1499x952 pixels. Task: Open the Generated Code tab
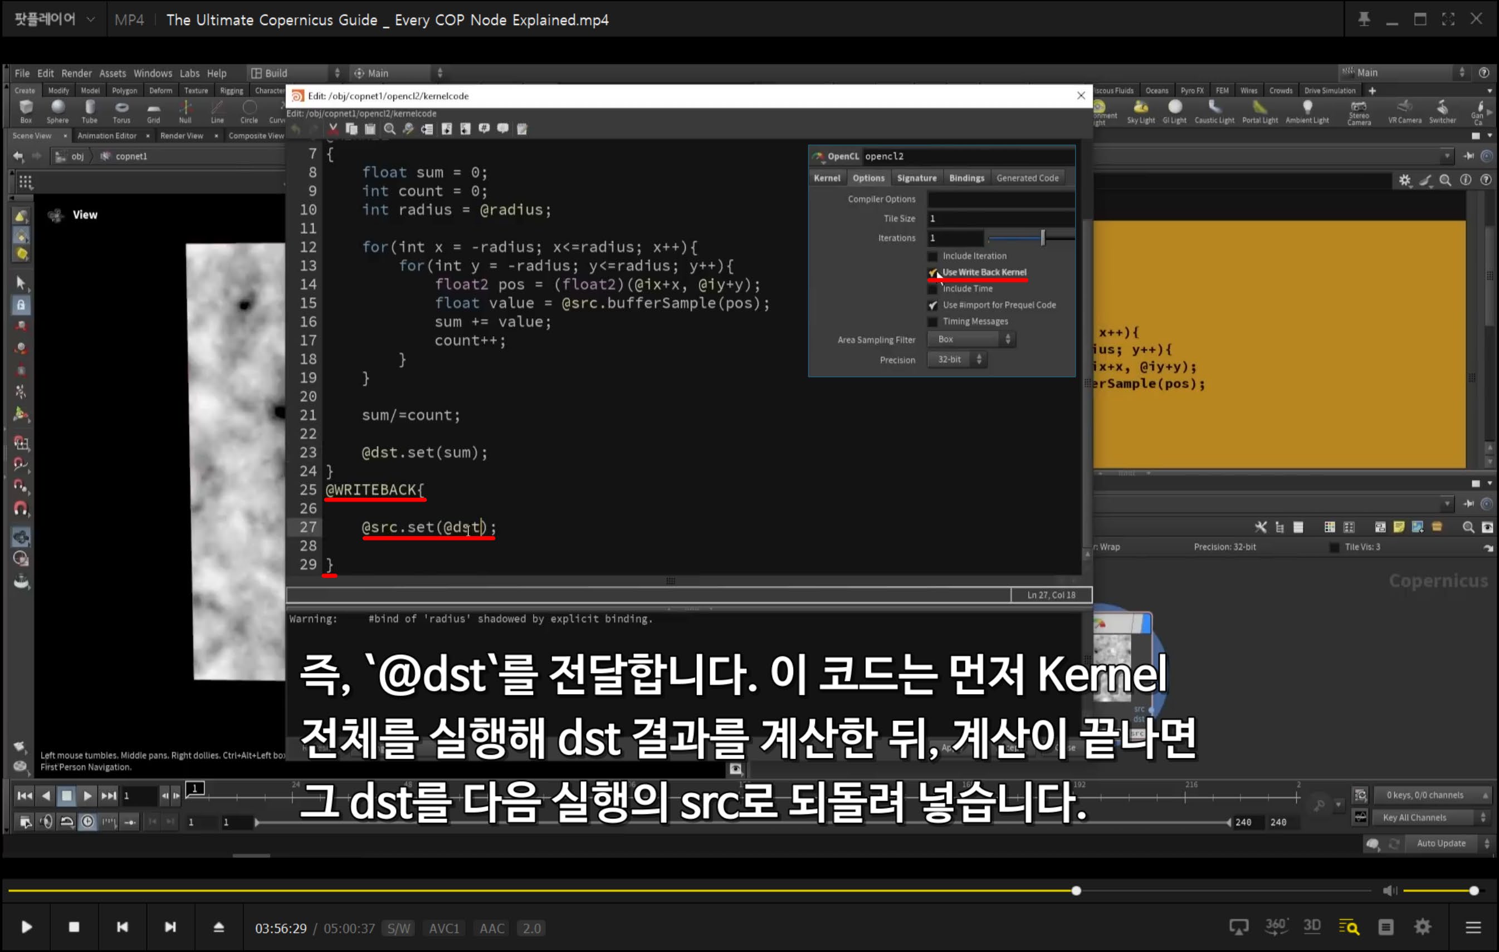[1027, 178]
